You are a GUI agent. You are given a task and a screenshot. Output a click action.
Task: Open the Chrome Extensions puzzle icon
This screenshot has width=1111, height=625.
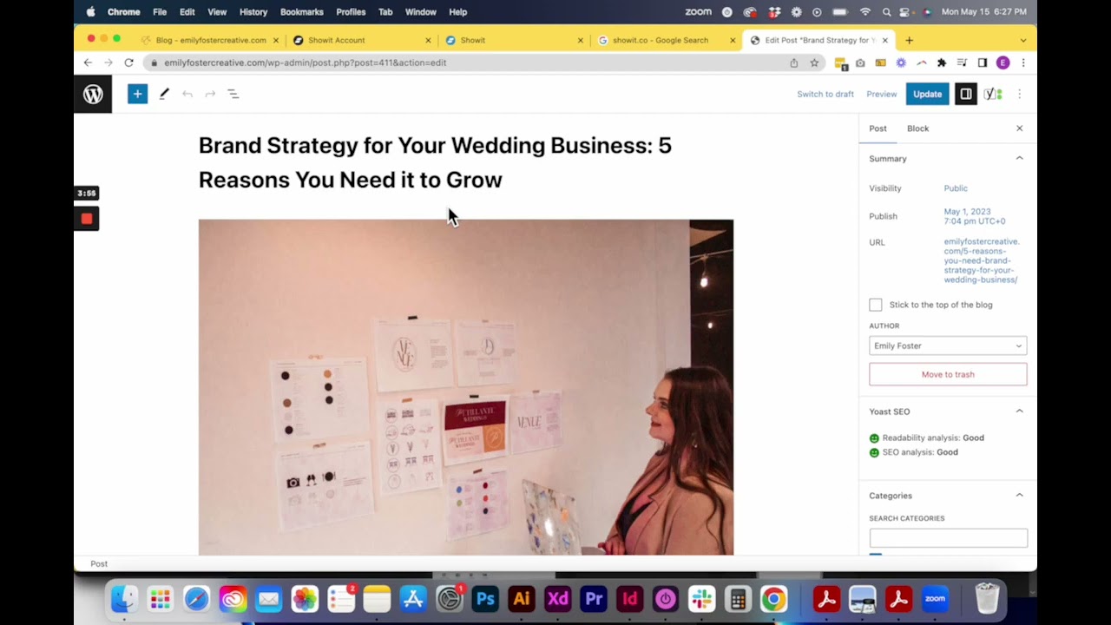coord(942,62)
